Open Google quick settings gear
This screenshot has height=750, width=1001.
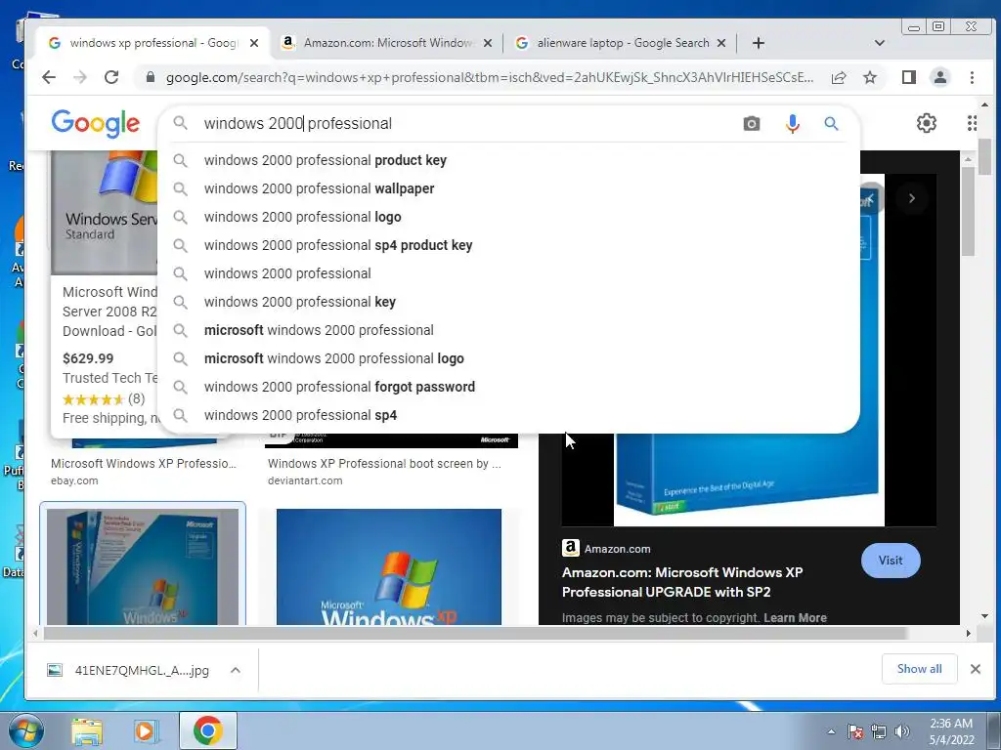[927, 123]
